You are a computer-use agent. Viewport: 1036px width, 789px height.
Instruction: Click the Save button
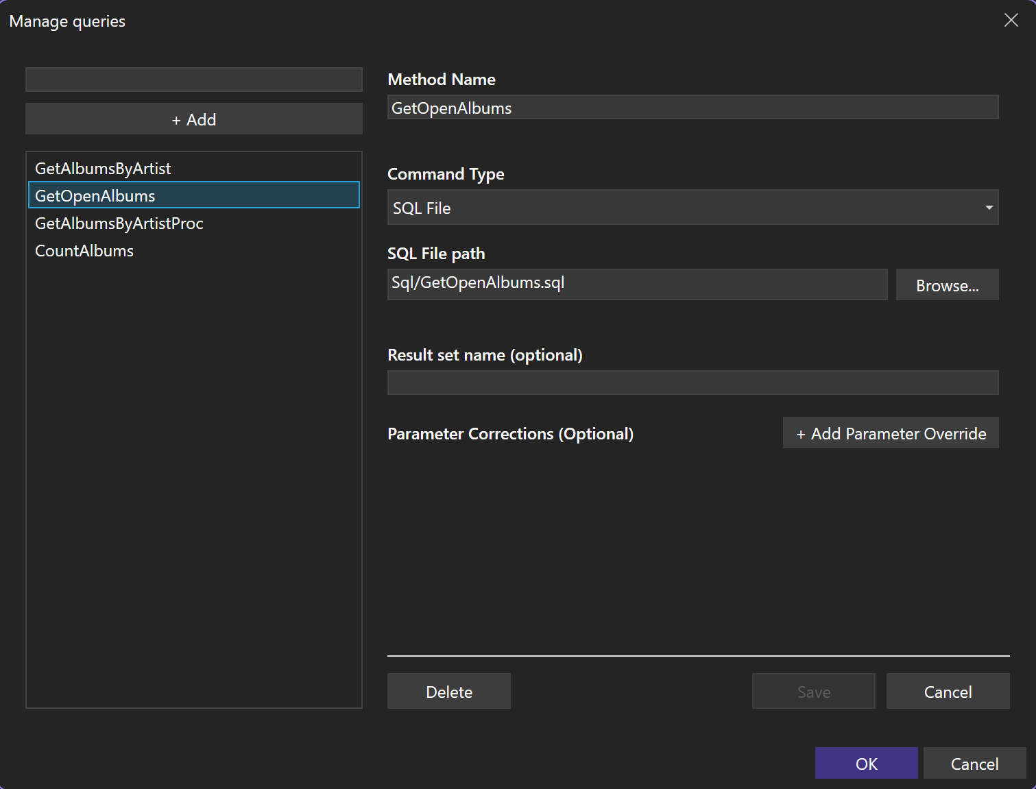point(814,692)
